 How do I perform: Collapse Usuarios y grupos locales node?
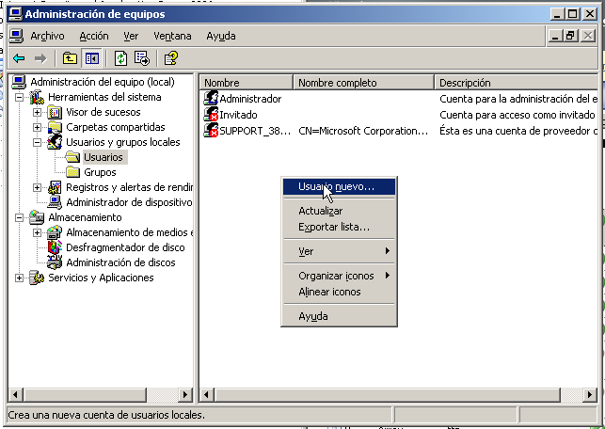click(x=37, y=142)
